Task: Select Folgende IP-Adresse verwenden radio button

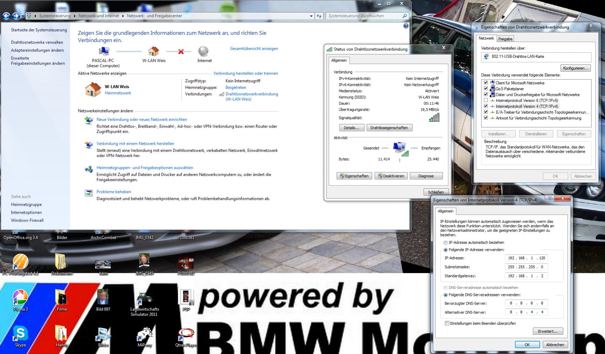Action: pyautogui.click(x=446, y=250)
